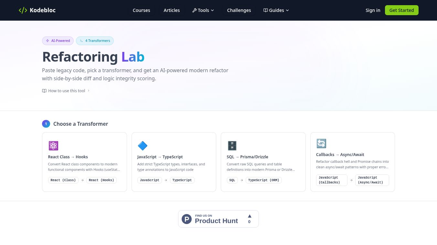Click the Product Hunt upvote arrow

click(250, 216)
